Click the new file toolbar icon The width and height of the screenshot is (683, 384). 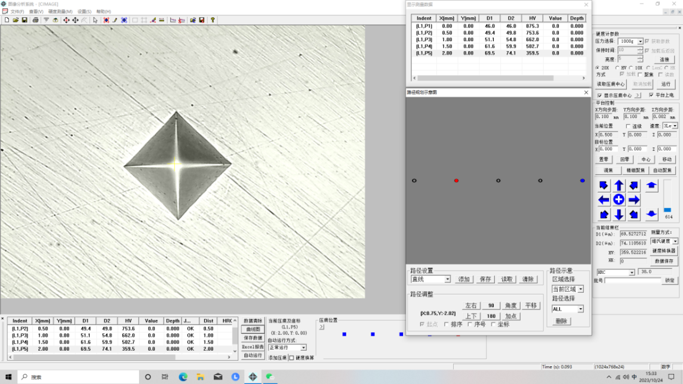pos(7,20)
